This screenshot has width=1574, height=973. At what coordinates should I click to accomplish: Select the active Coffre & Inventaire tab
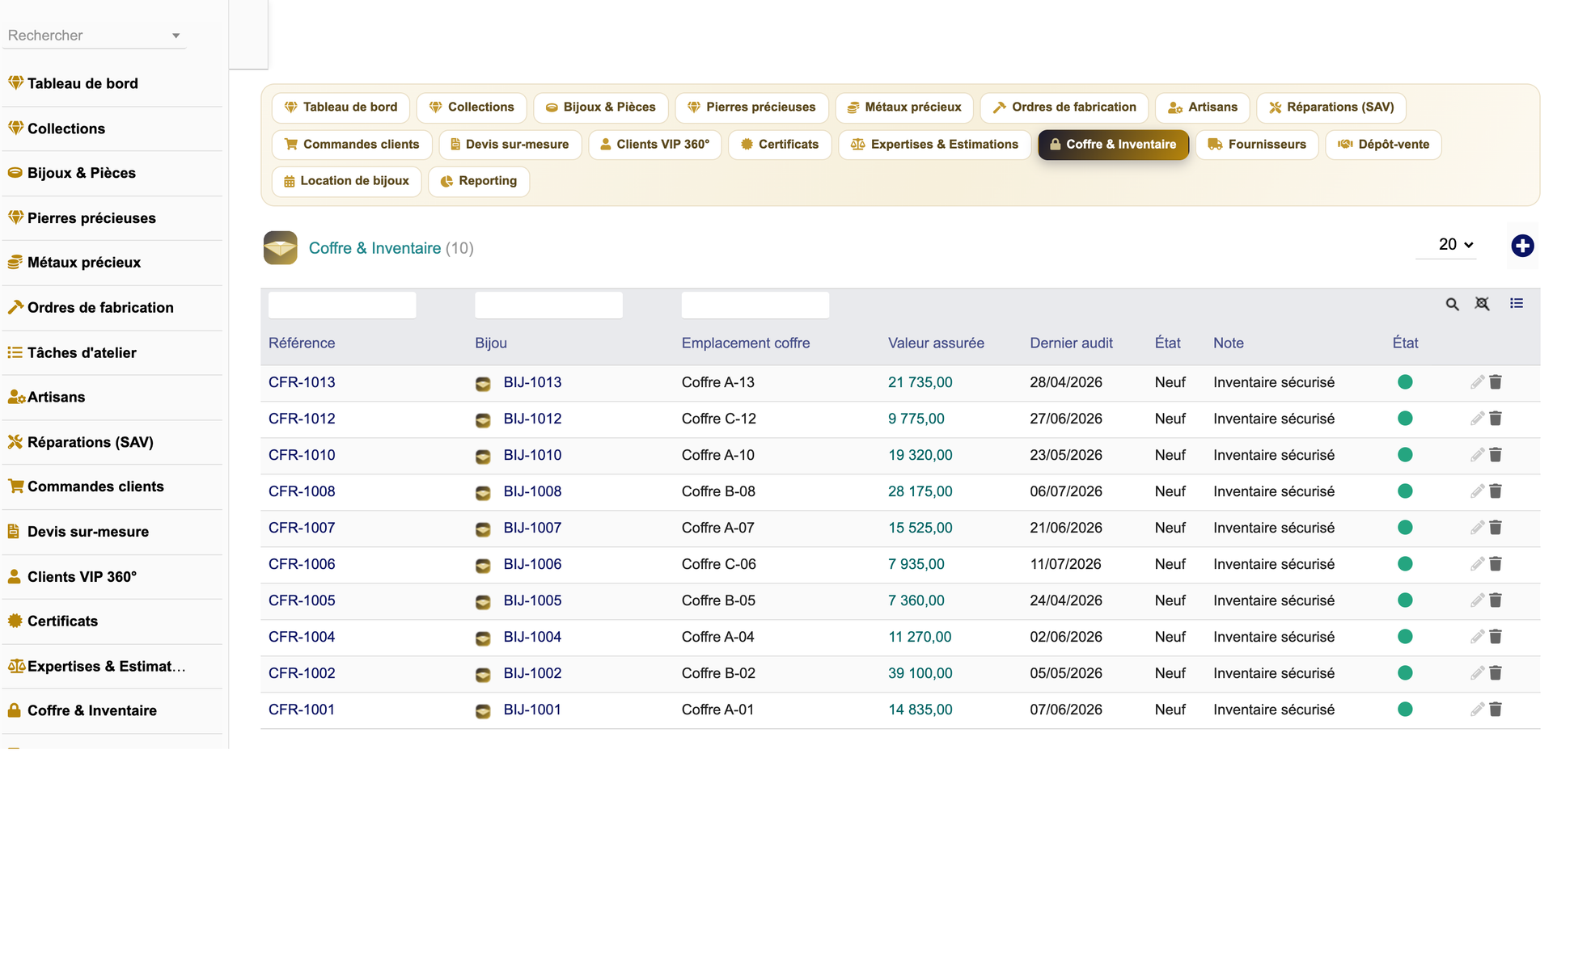1113,145
